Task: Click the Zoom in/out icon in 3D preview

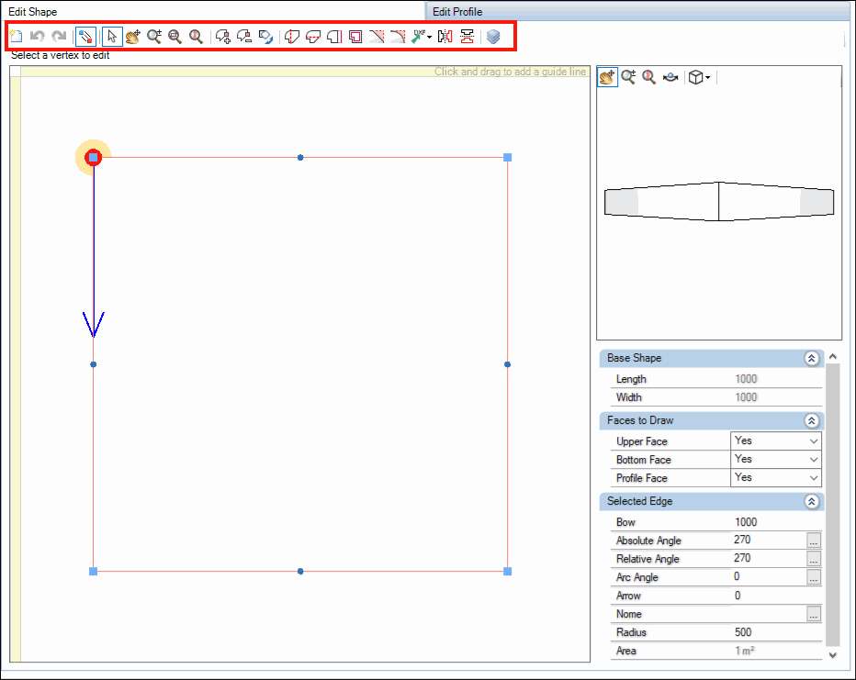Action: point(628,77)
